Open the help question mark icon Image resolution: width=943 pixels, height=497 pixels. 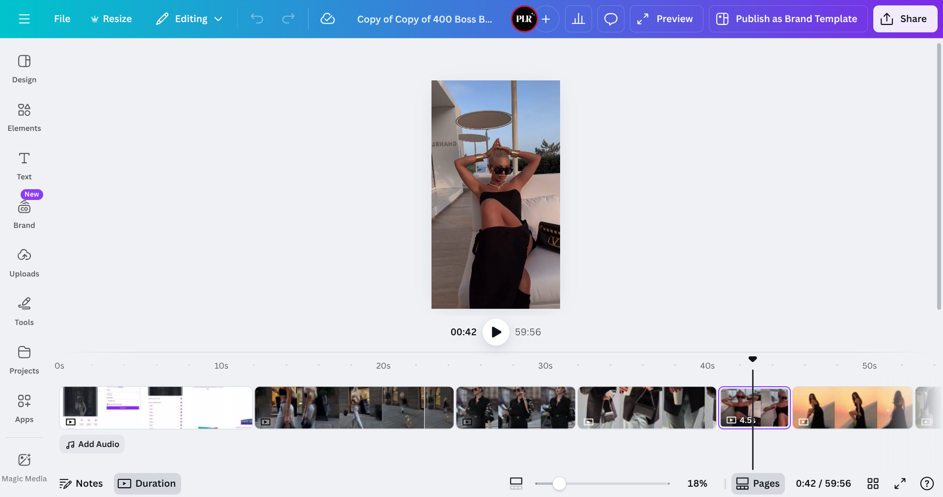pyautogui.click(x=926, y=483)
